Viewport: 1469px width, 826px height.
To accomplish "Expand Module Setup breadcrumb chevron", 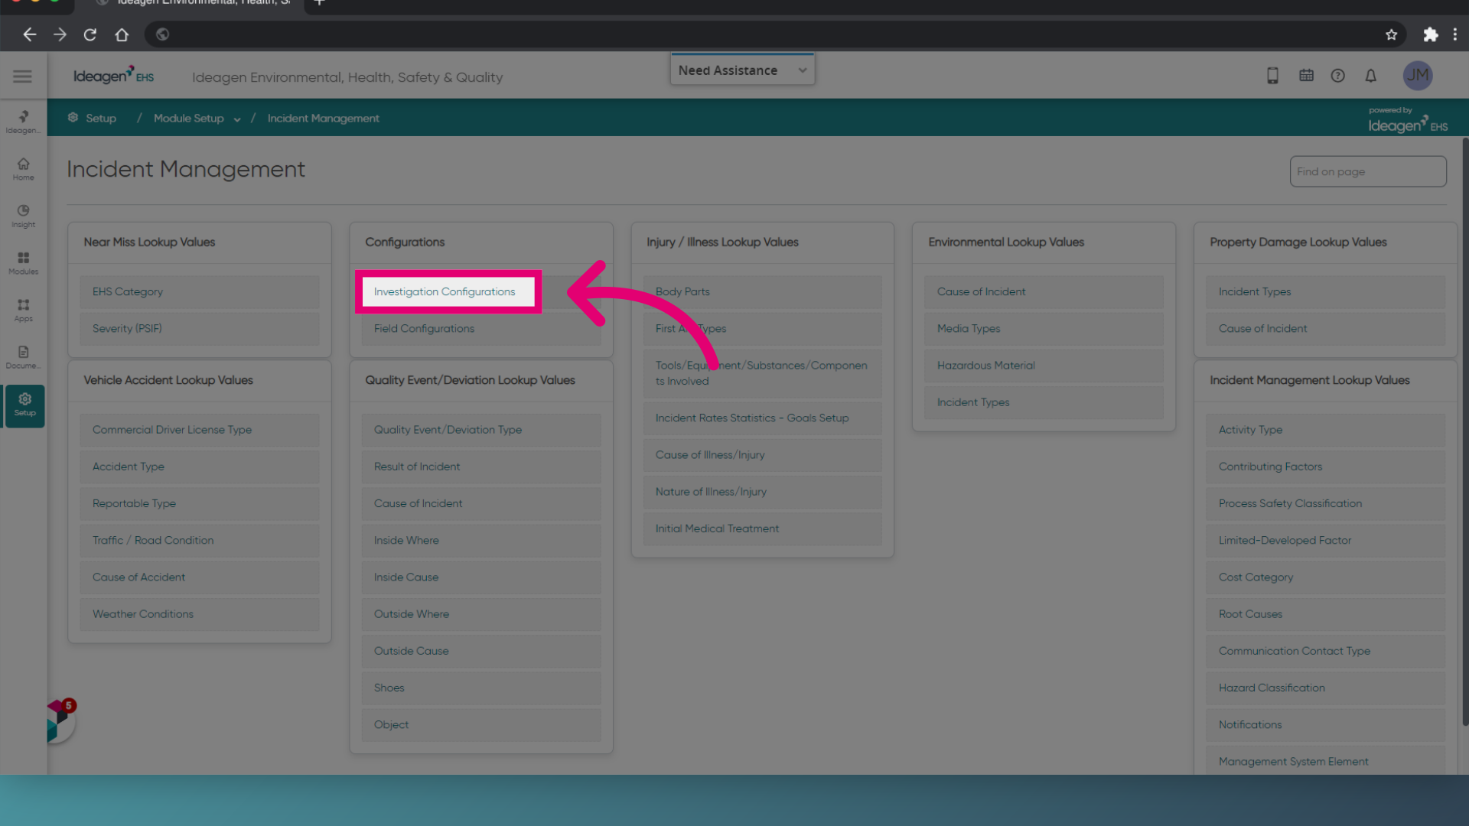I will (237, 119).
